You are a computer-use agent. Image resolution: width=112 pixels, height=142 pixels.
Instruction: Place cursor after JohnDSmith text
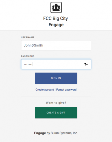[43, 45]
